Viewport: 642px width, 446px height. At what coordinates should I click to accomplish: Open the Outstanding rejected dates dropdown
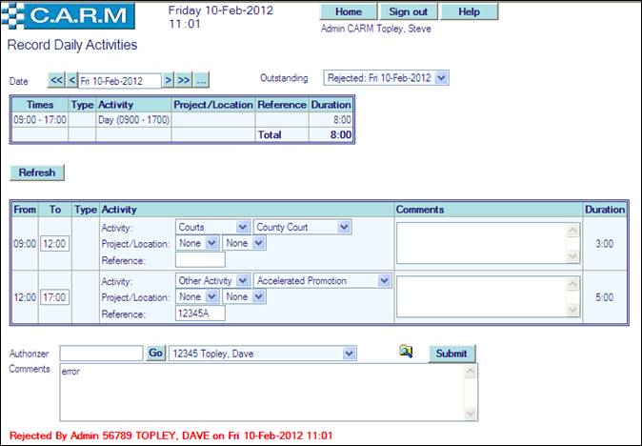386,77
